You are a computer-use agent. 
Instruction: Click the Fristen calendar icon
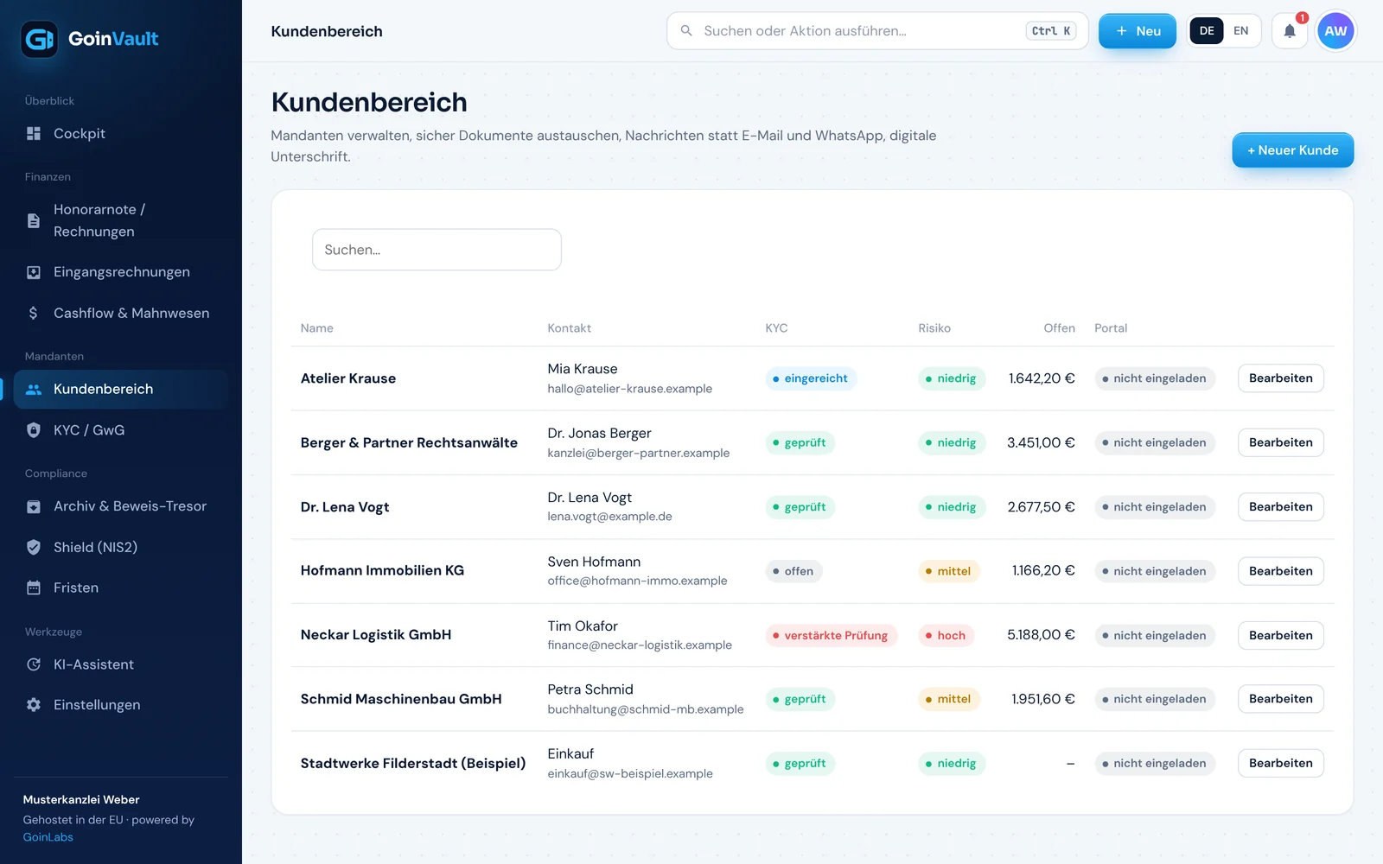(34, 588)
